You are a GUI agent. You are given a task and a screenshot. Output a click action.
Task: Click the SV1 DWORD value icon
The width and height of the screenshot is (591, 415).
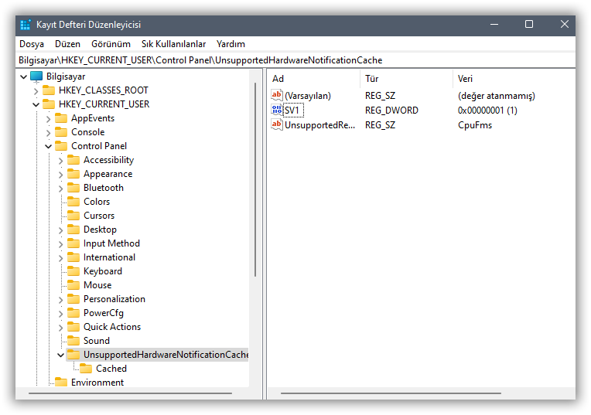[277, 111]
